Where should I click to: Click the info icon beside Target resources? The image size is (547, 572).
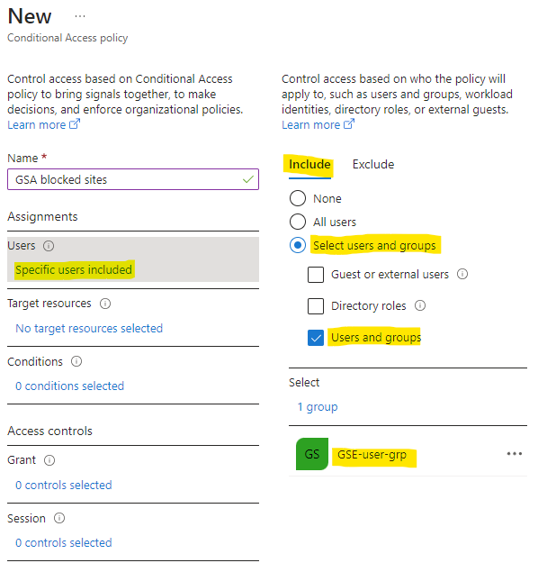[x=105, y=304]
